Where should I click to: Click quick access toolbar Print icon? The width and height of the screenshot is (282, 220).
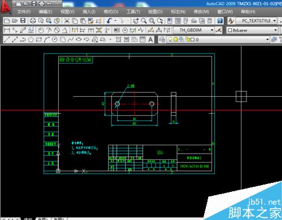[42, 3]
